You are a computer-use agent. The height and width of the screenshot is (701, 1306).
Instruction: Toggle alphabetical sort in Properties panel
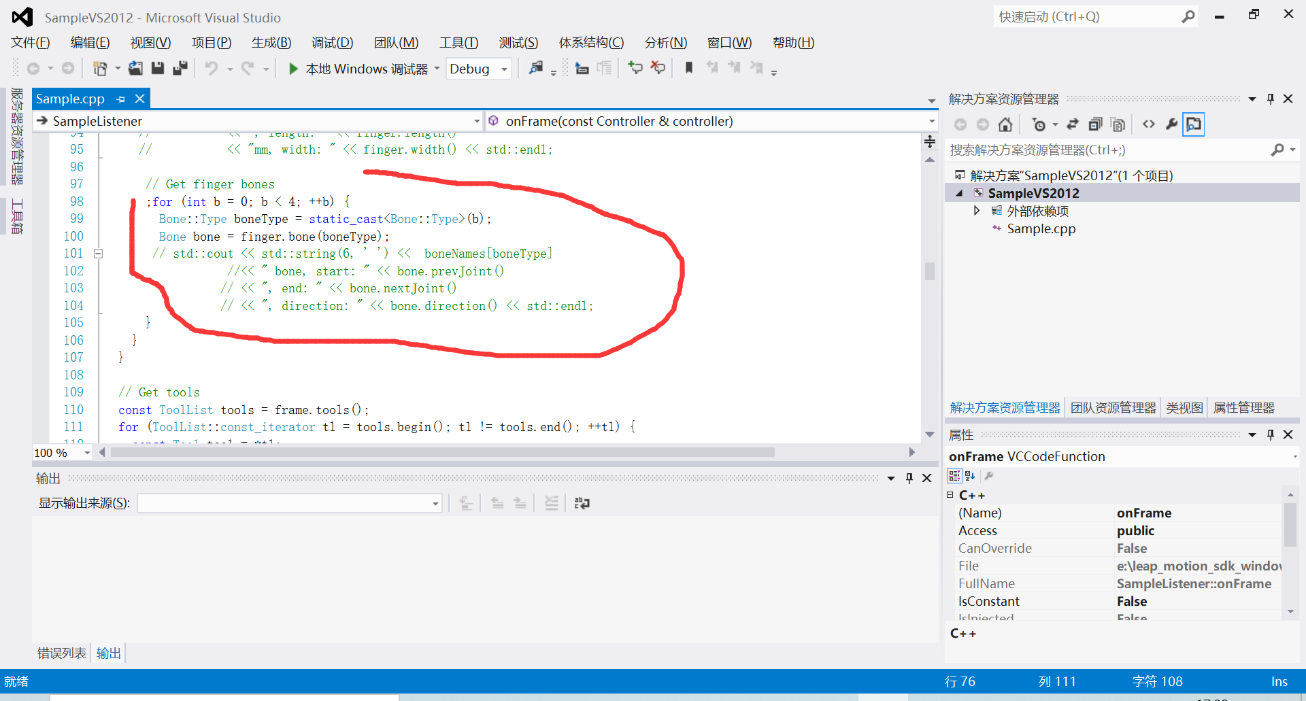[x=971, y=476]
